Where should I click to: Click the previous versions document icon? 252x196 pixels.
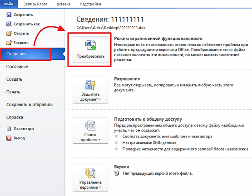pos(117,173)
